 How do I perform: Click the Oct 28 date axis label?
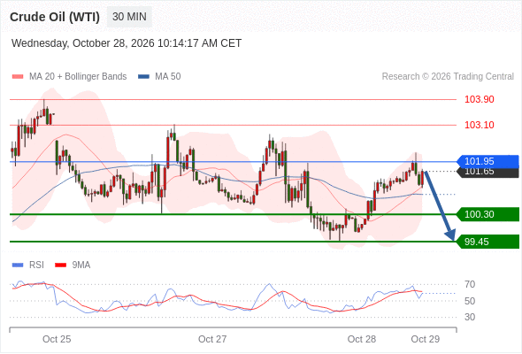(362, 339)
